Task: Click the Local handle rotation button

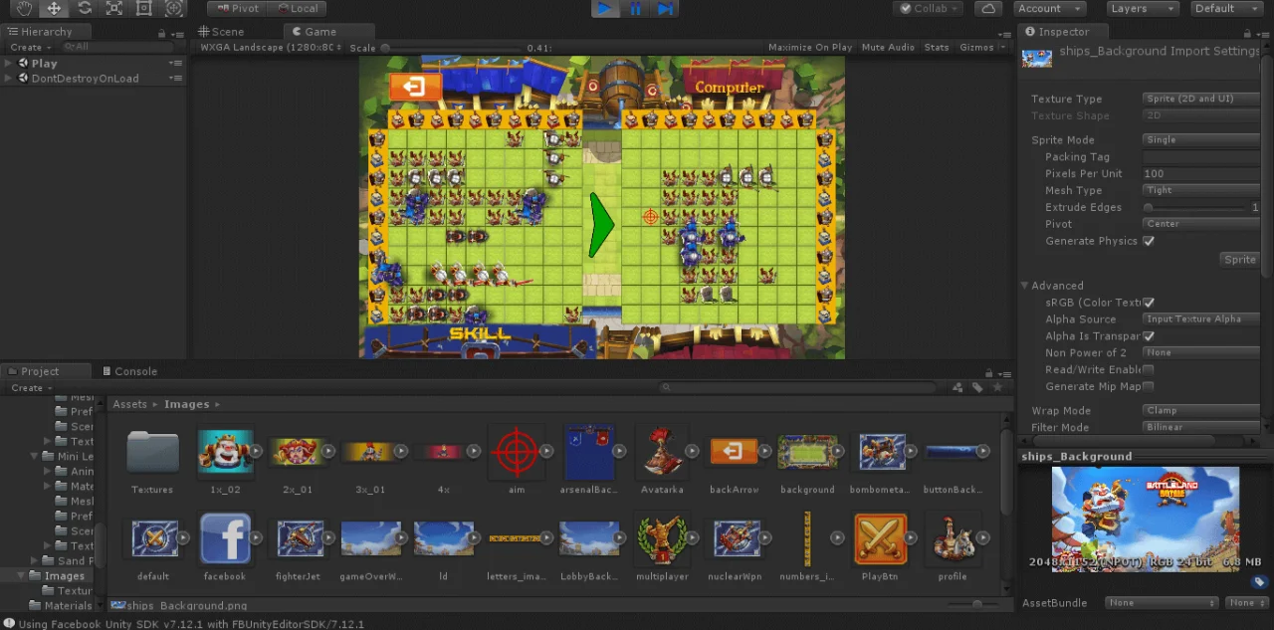Action: tap(297, 8)
